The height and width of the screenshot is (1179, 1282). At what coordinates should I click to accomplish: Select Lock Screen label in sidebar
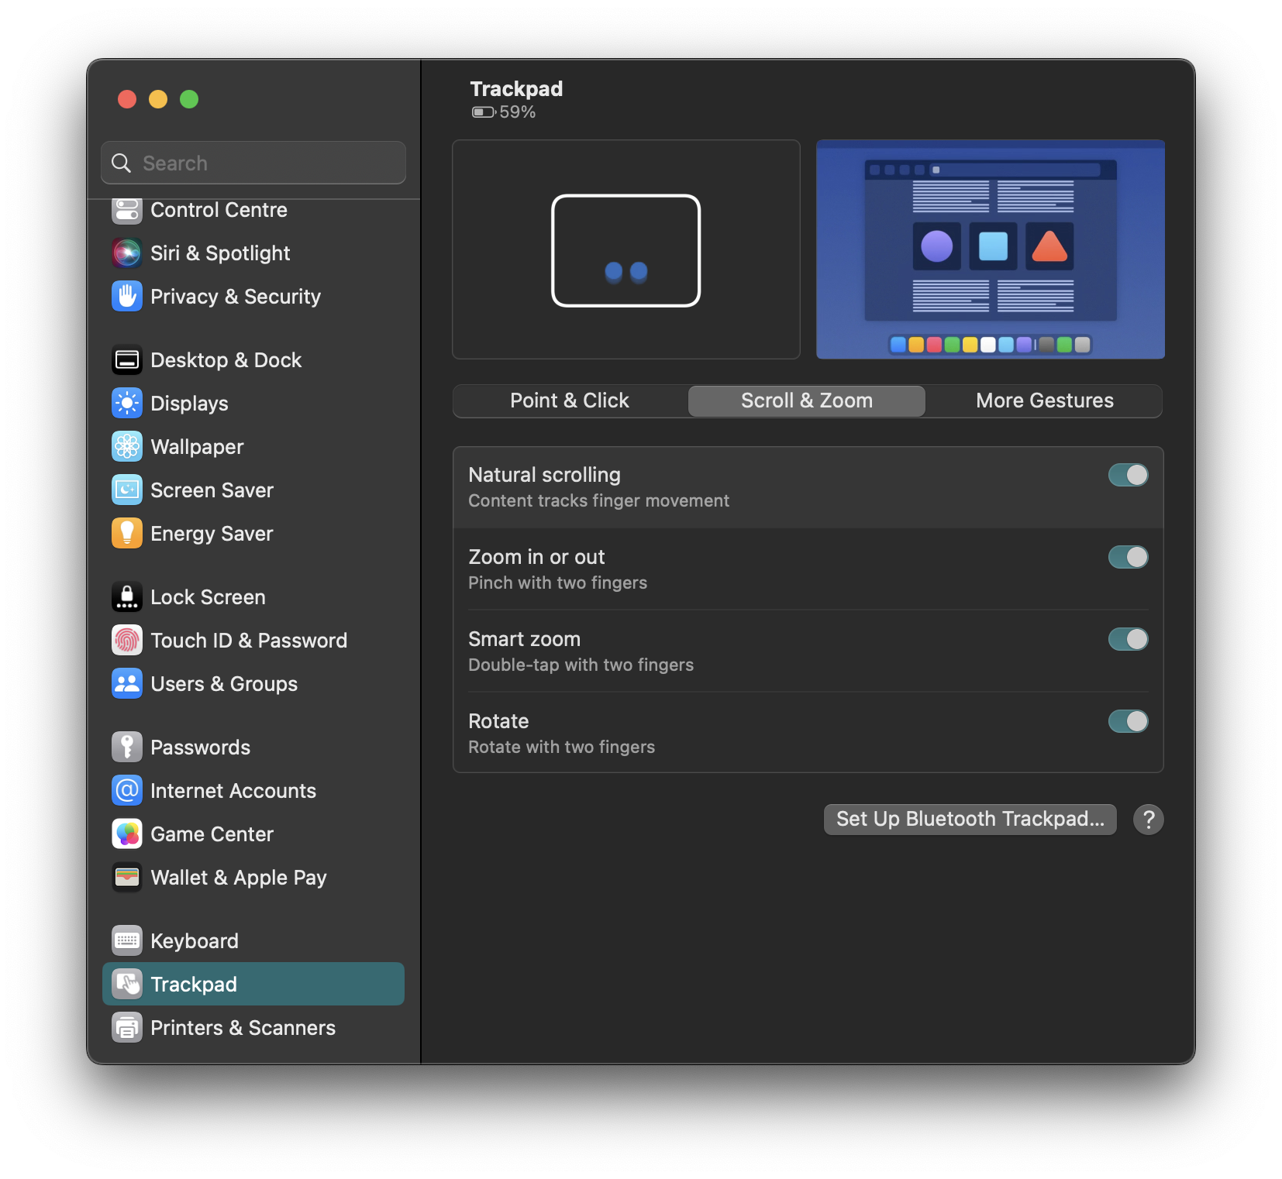tap(208, 597)
